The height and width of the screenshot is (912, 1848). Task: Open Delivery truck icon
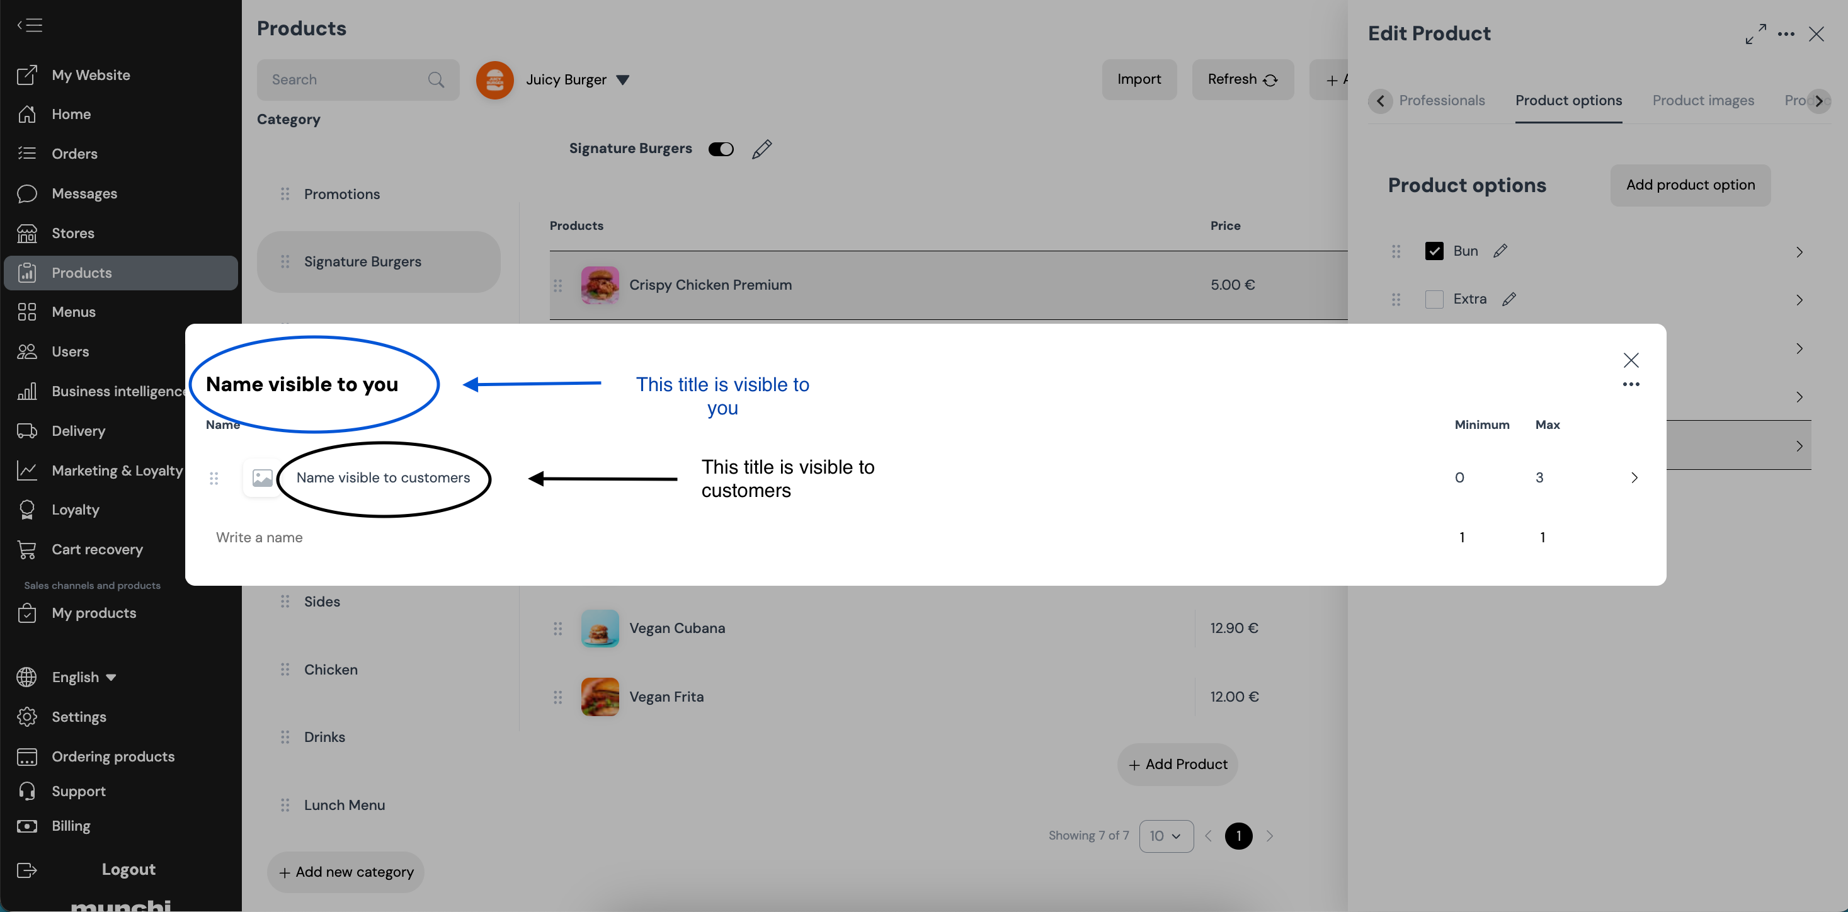coord(27,431)
